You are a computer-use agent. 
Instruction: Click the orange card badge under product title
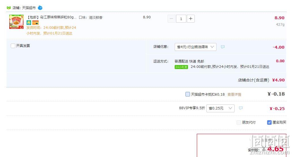35,23
